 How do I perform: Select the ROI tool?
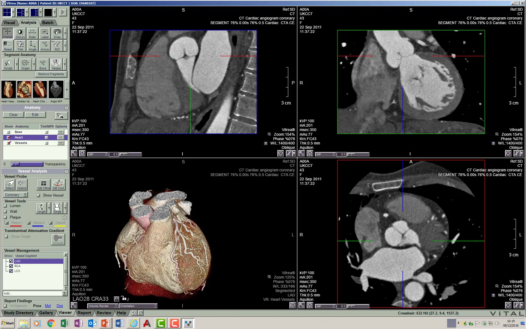click(57, 46)
